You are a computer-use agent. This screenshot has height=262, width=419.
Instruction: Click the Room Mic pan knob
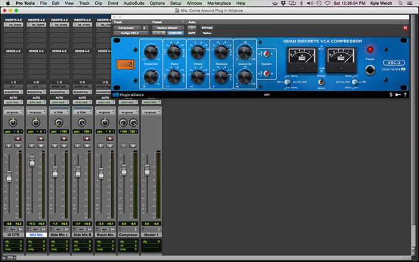[105, 123]
